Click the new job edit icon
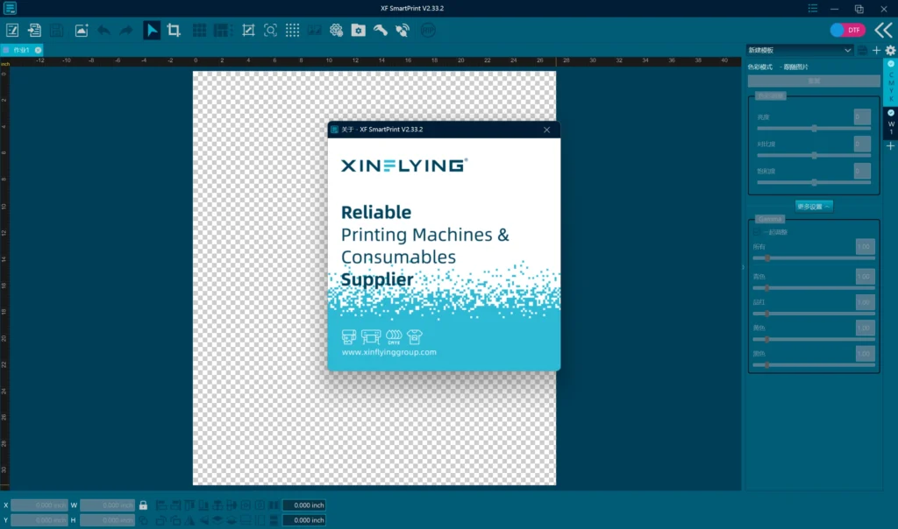 coord(12,31)
